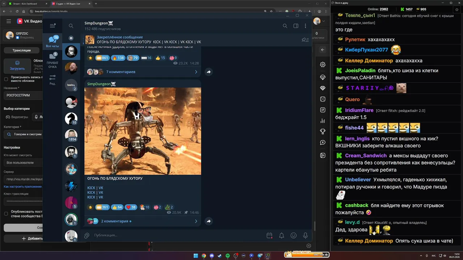Click the 'РОСГОССТРИМ' title input field
463x260 pixels.
click(x=23, y=95)
